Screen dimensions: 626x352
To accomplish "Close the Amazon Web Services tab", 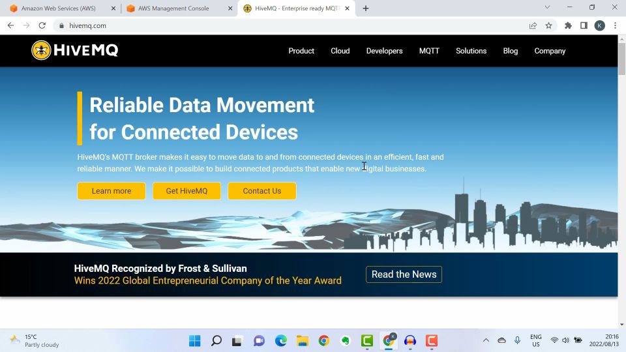I will click(x=113, y=8).
